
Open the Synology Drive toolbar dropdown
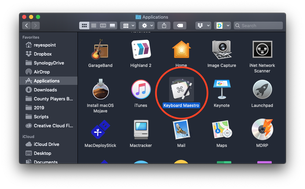click(222, 26)
